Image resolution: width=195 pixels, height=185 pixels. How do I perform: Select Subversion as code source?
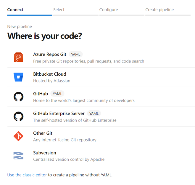(45, 153)
